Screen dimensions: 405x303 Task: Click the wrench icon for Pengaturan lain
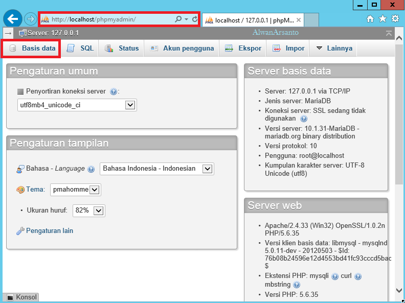tap(20, 231)
